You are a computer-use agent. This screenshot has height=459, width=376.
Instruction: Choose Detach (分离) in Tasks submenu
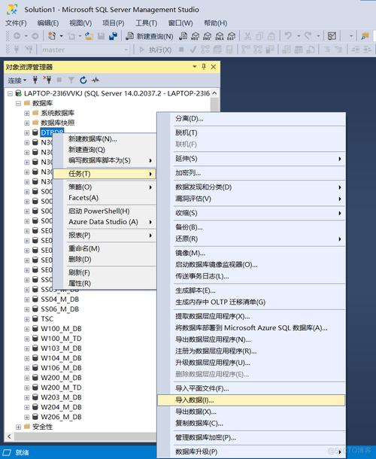pyautogui.click(x=251, y=119)
